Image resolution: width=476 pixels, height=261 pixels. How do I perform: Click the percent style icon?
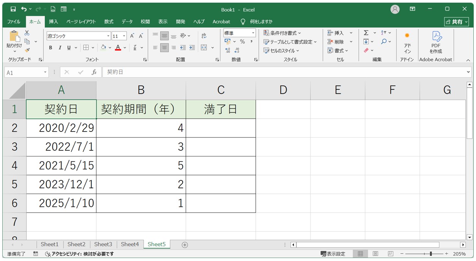point(242,42)
